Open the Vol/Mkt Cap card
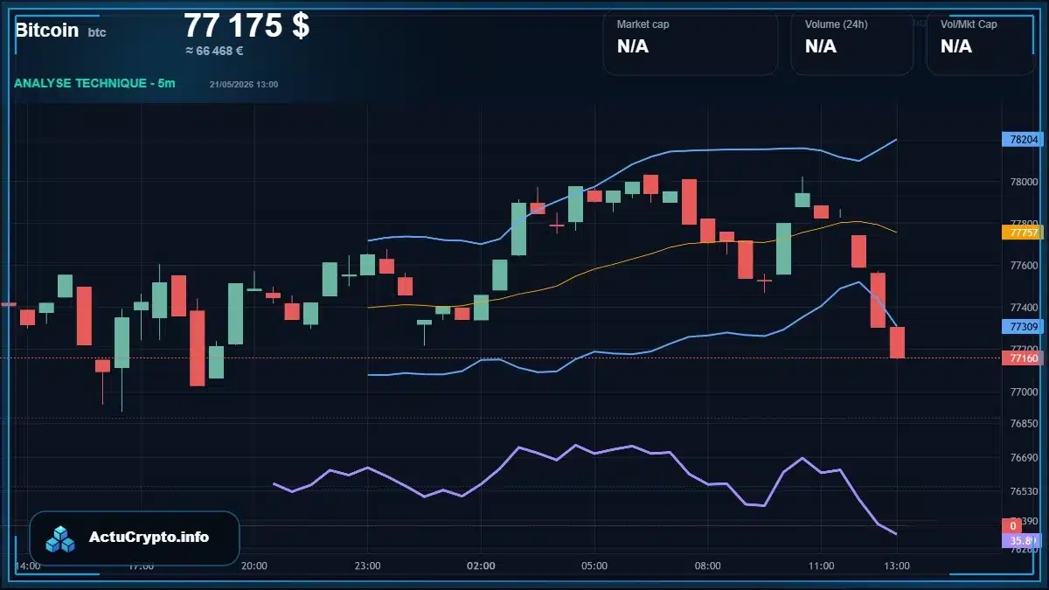This screenshot has height=590, width=1049. pos(981,43)
